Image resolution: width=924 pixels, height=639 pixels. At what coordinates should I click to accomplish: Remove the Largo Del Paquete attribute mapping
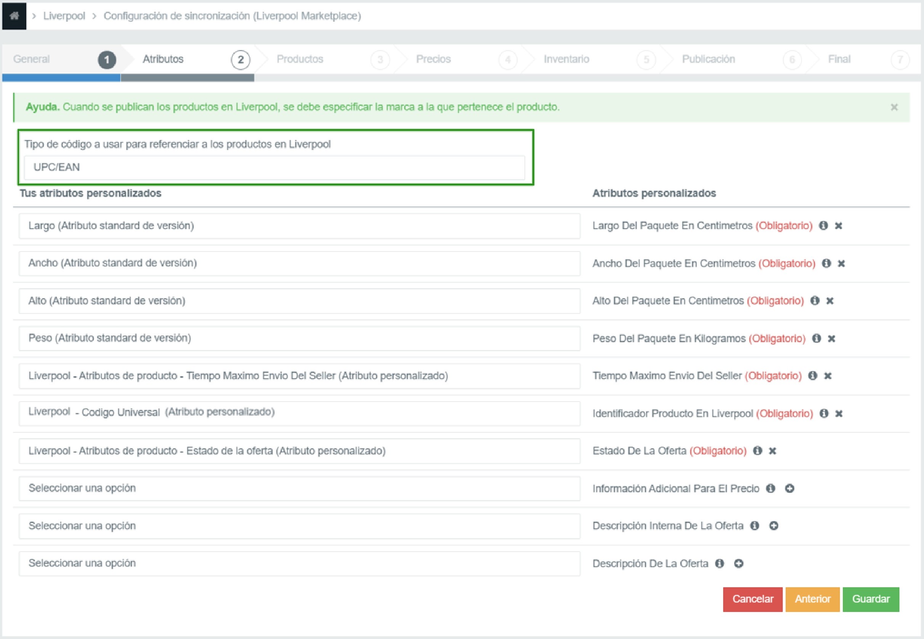coord(839,226)
